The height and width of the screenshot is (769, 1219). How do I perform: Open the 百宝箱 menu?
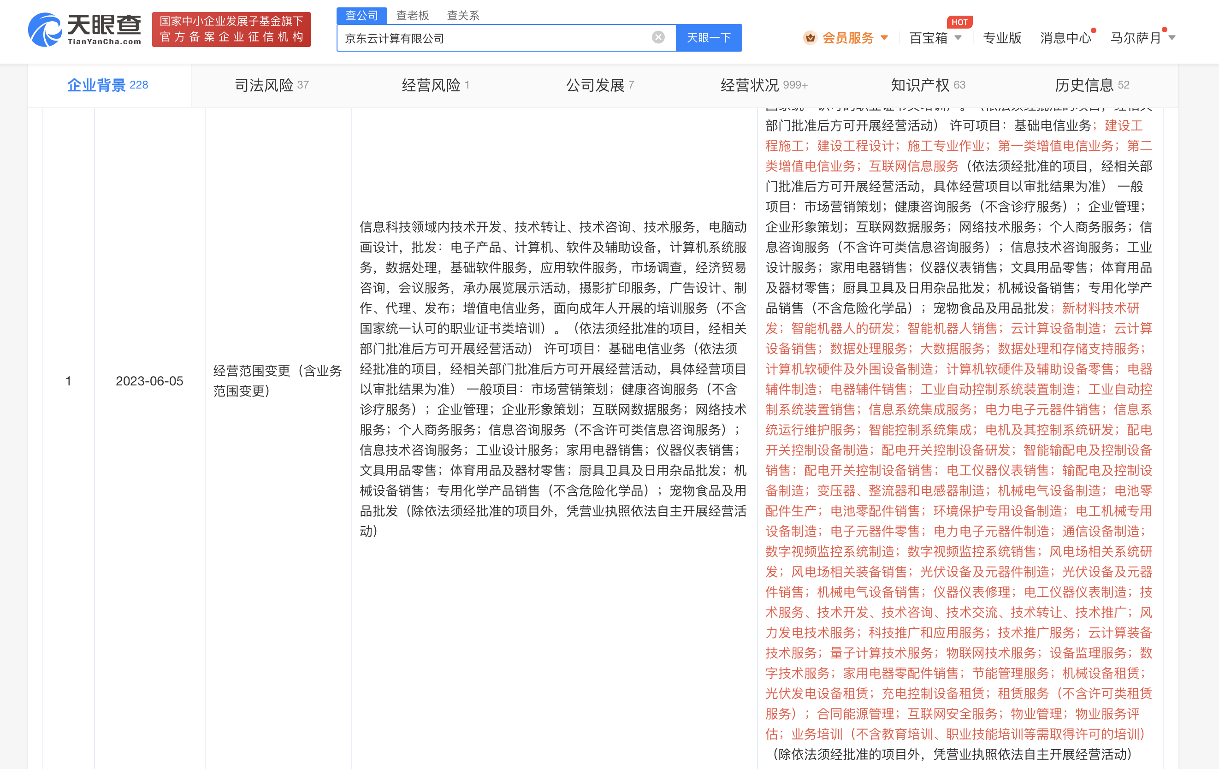point(929,38)
